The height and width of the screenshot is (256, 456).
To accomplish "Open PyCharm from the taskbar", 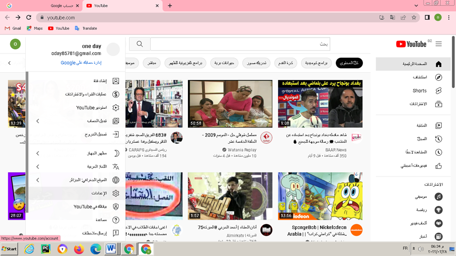I will (x=46, y=249).
